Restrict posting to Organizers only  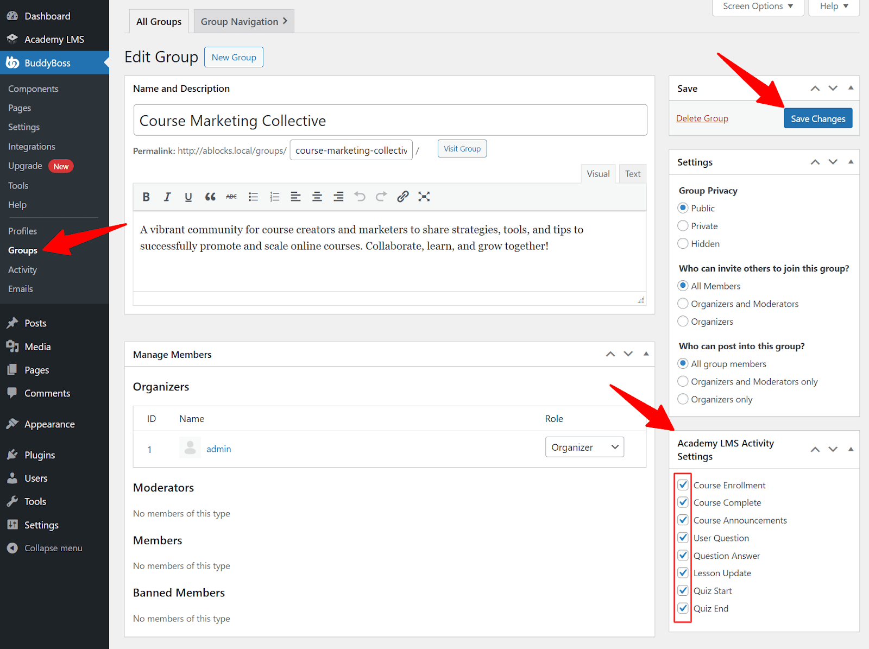[683, 399]
